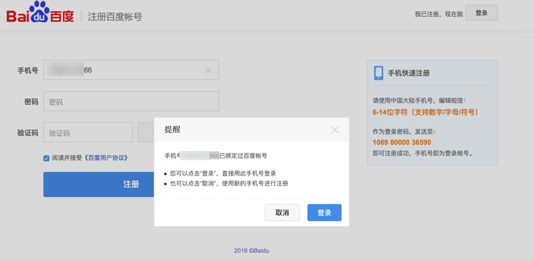Click the mobile phone icon beside 手机快速注册
534x261 pixels.
click(x=378, y=73)
